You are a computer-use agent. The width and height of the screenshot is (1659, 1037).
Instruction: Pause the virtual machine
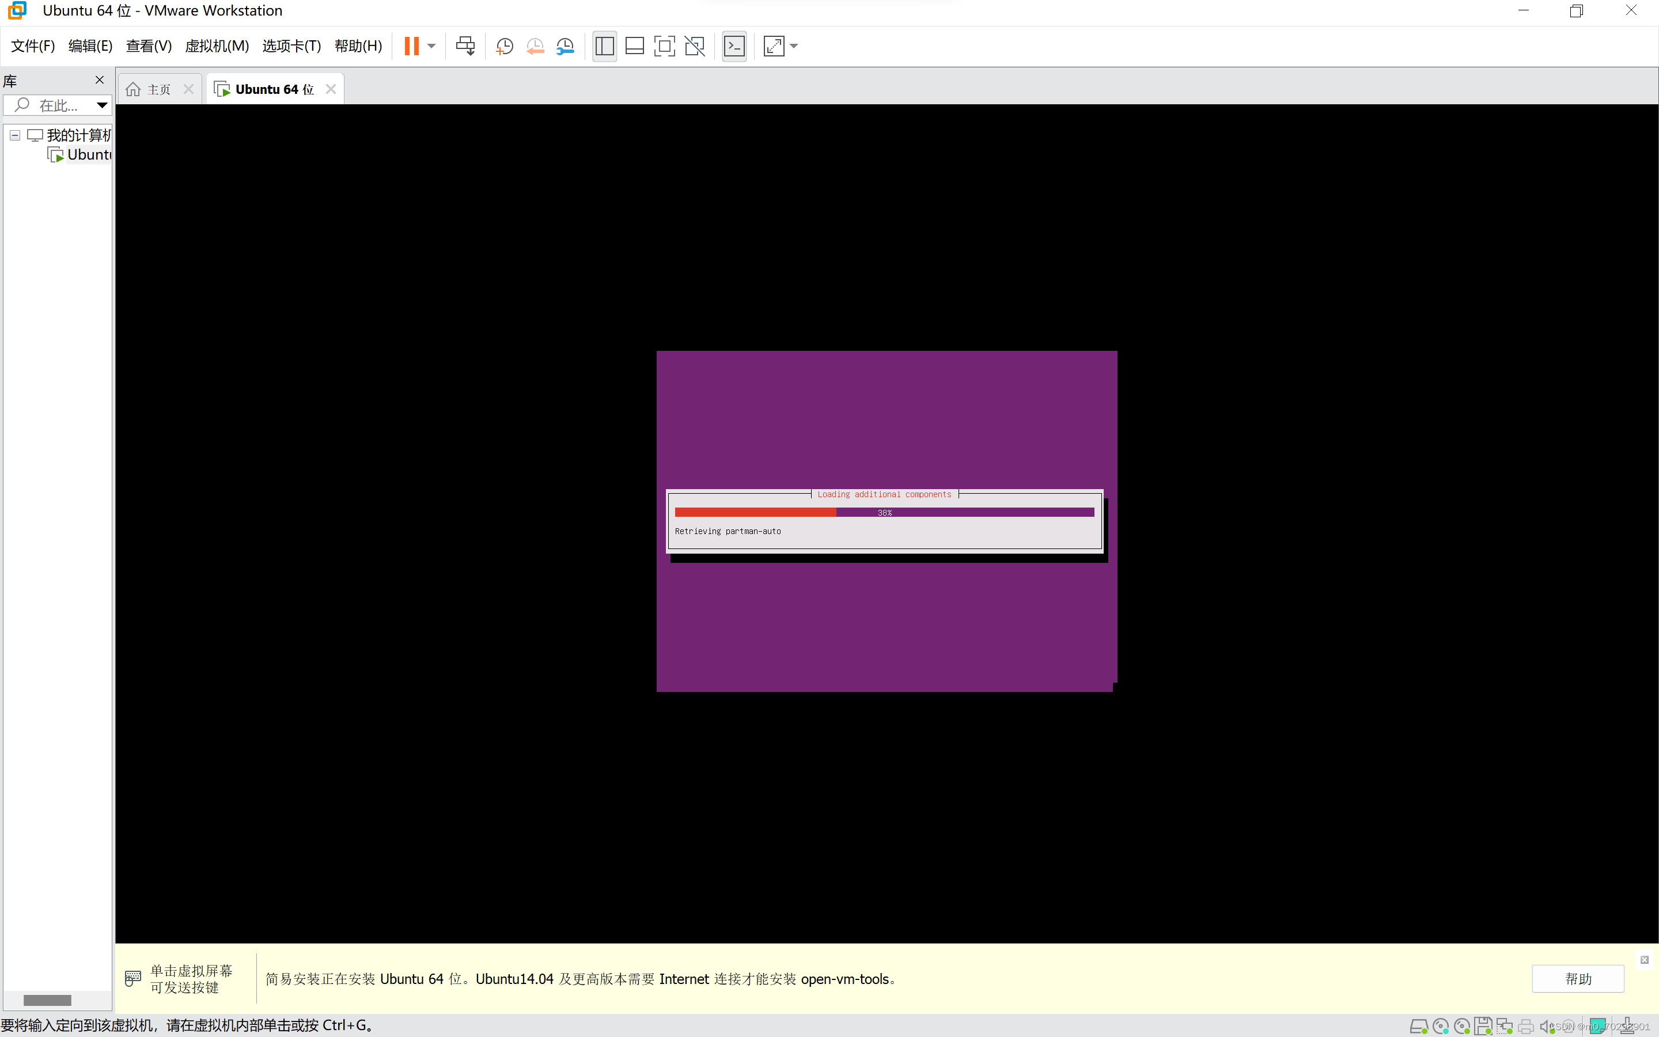411,46
